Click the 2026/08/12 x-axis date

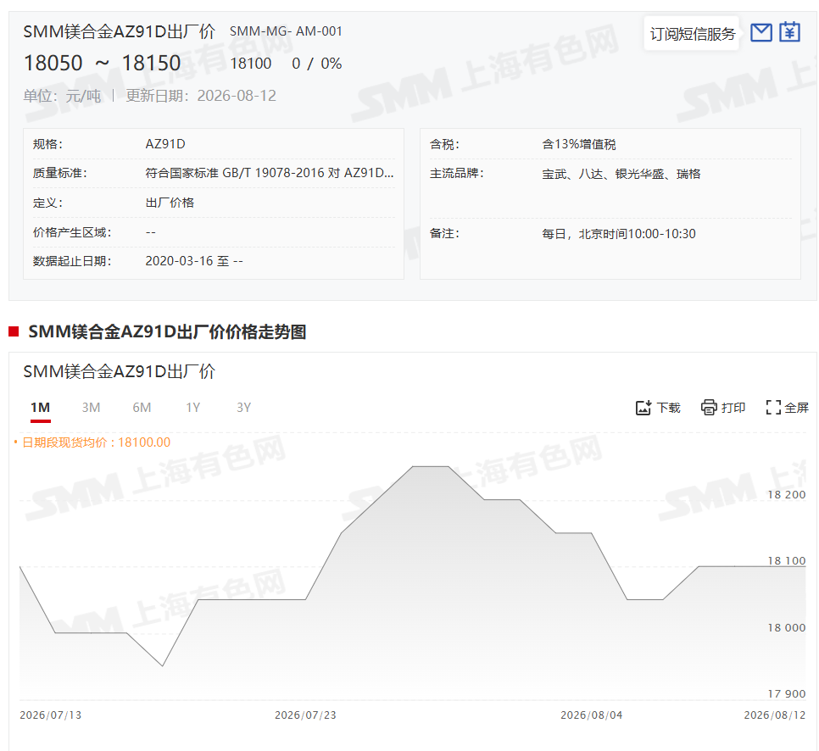click(775, 715)
